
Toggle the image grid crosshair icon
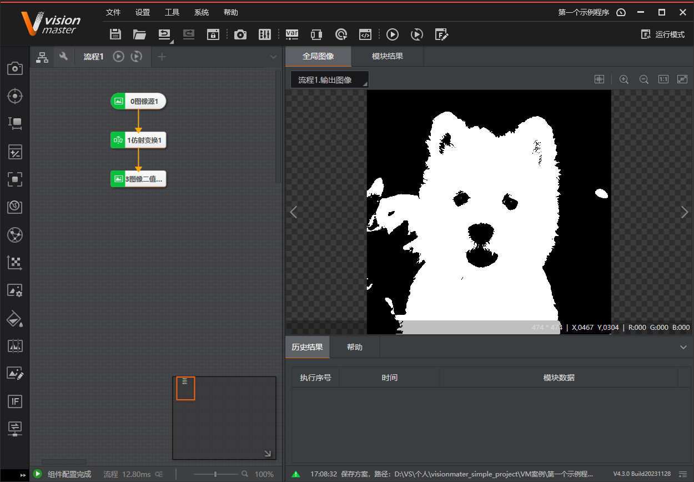599,79
